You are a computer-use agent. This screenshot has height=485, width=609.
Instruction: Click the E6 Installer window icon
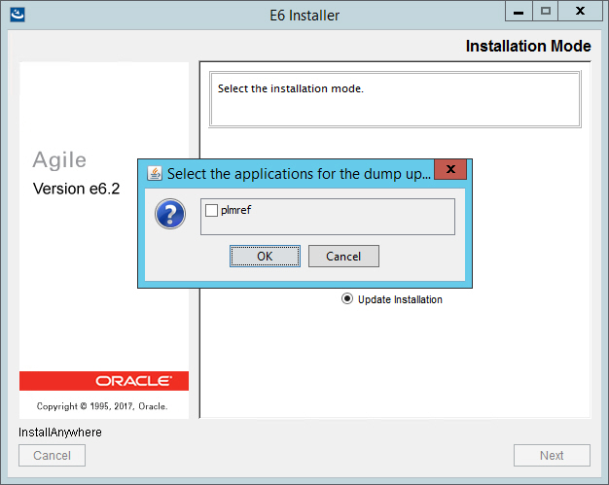(18, 15)
